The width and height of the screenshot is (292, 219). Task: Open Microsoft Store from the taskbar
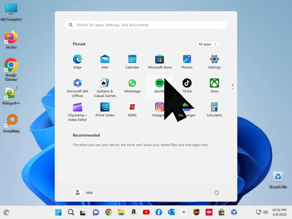(221, 212)
